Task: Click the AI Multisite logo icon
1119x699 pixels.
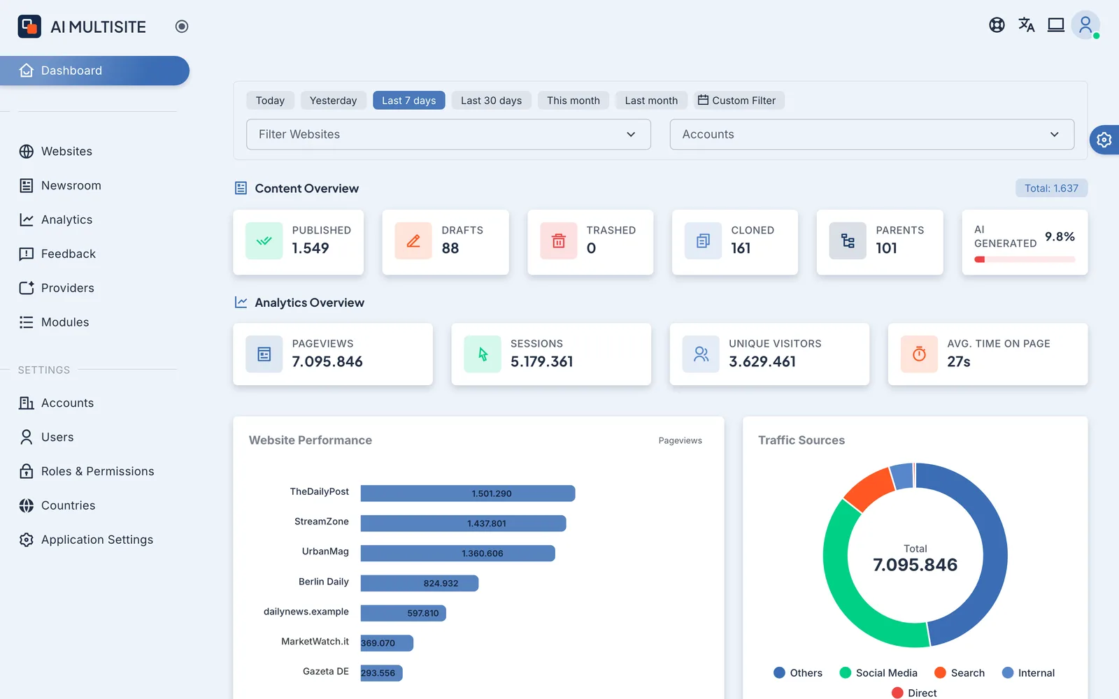Action: tap(29, 27)
